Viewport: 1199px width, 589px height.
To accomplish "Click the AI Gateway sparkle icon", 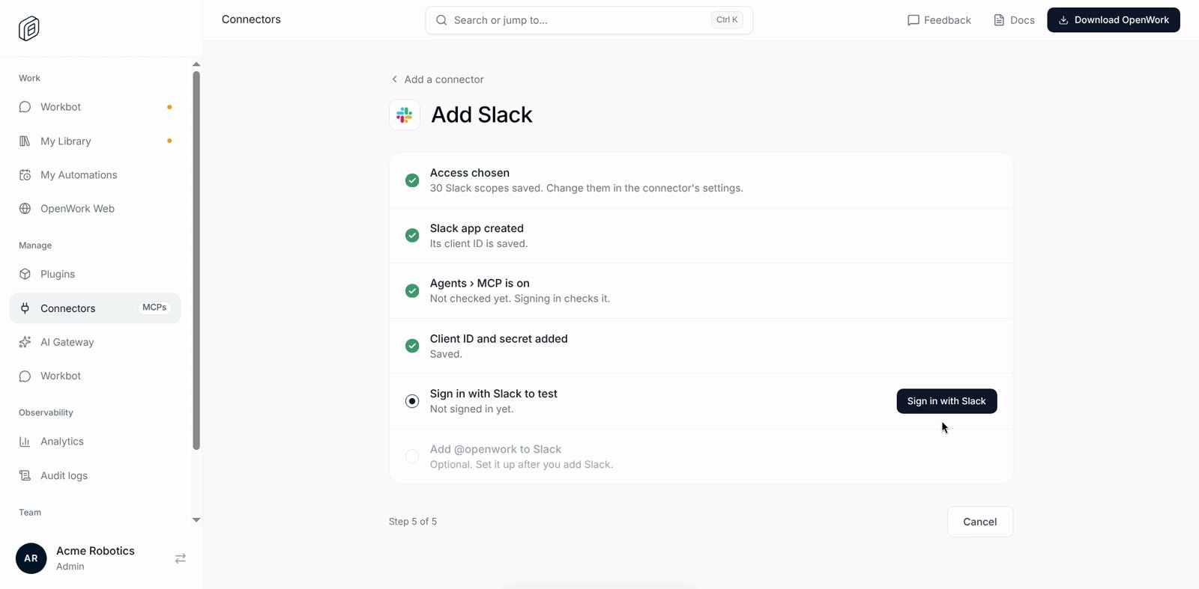I will click(x=25, y=342).
